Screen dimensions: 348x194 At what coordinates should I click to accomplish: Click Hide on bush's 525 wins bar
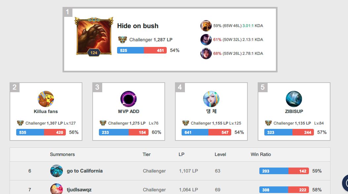(x=130, y=50)
